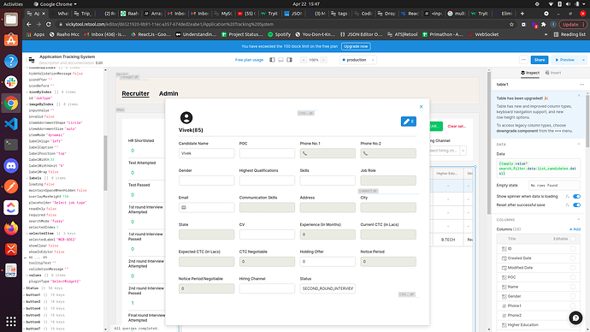Zoom out with the minus button
This screenshot has width=590, height=332.
point(304,60)
